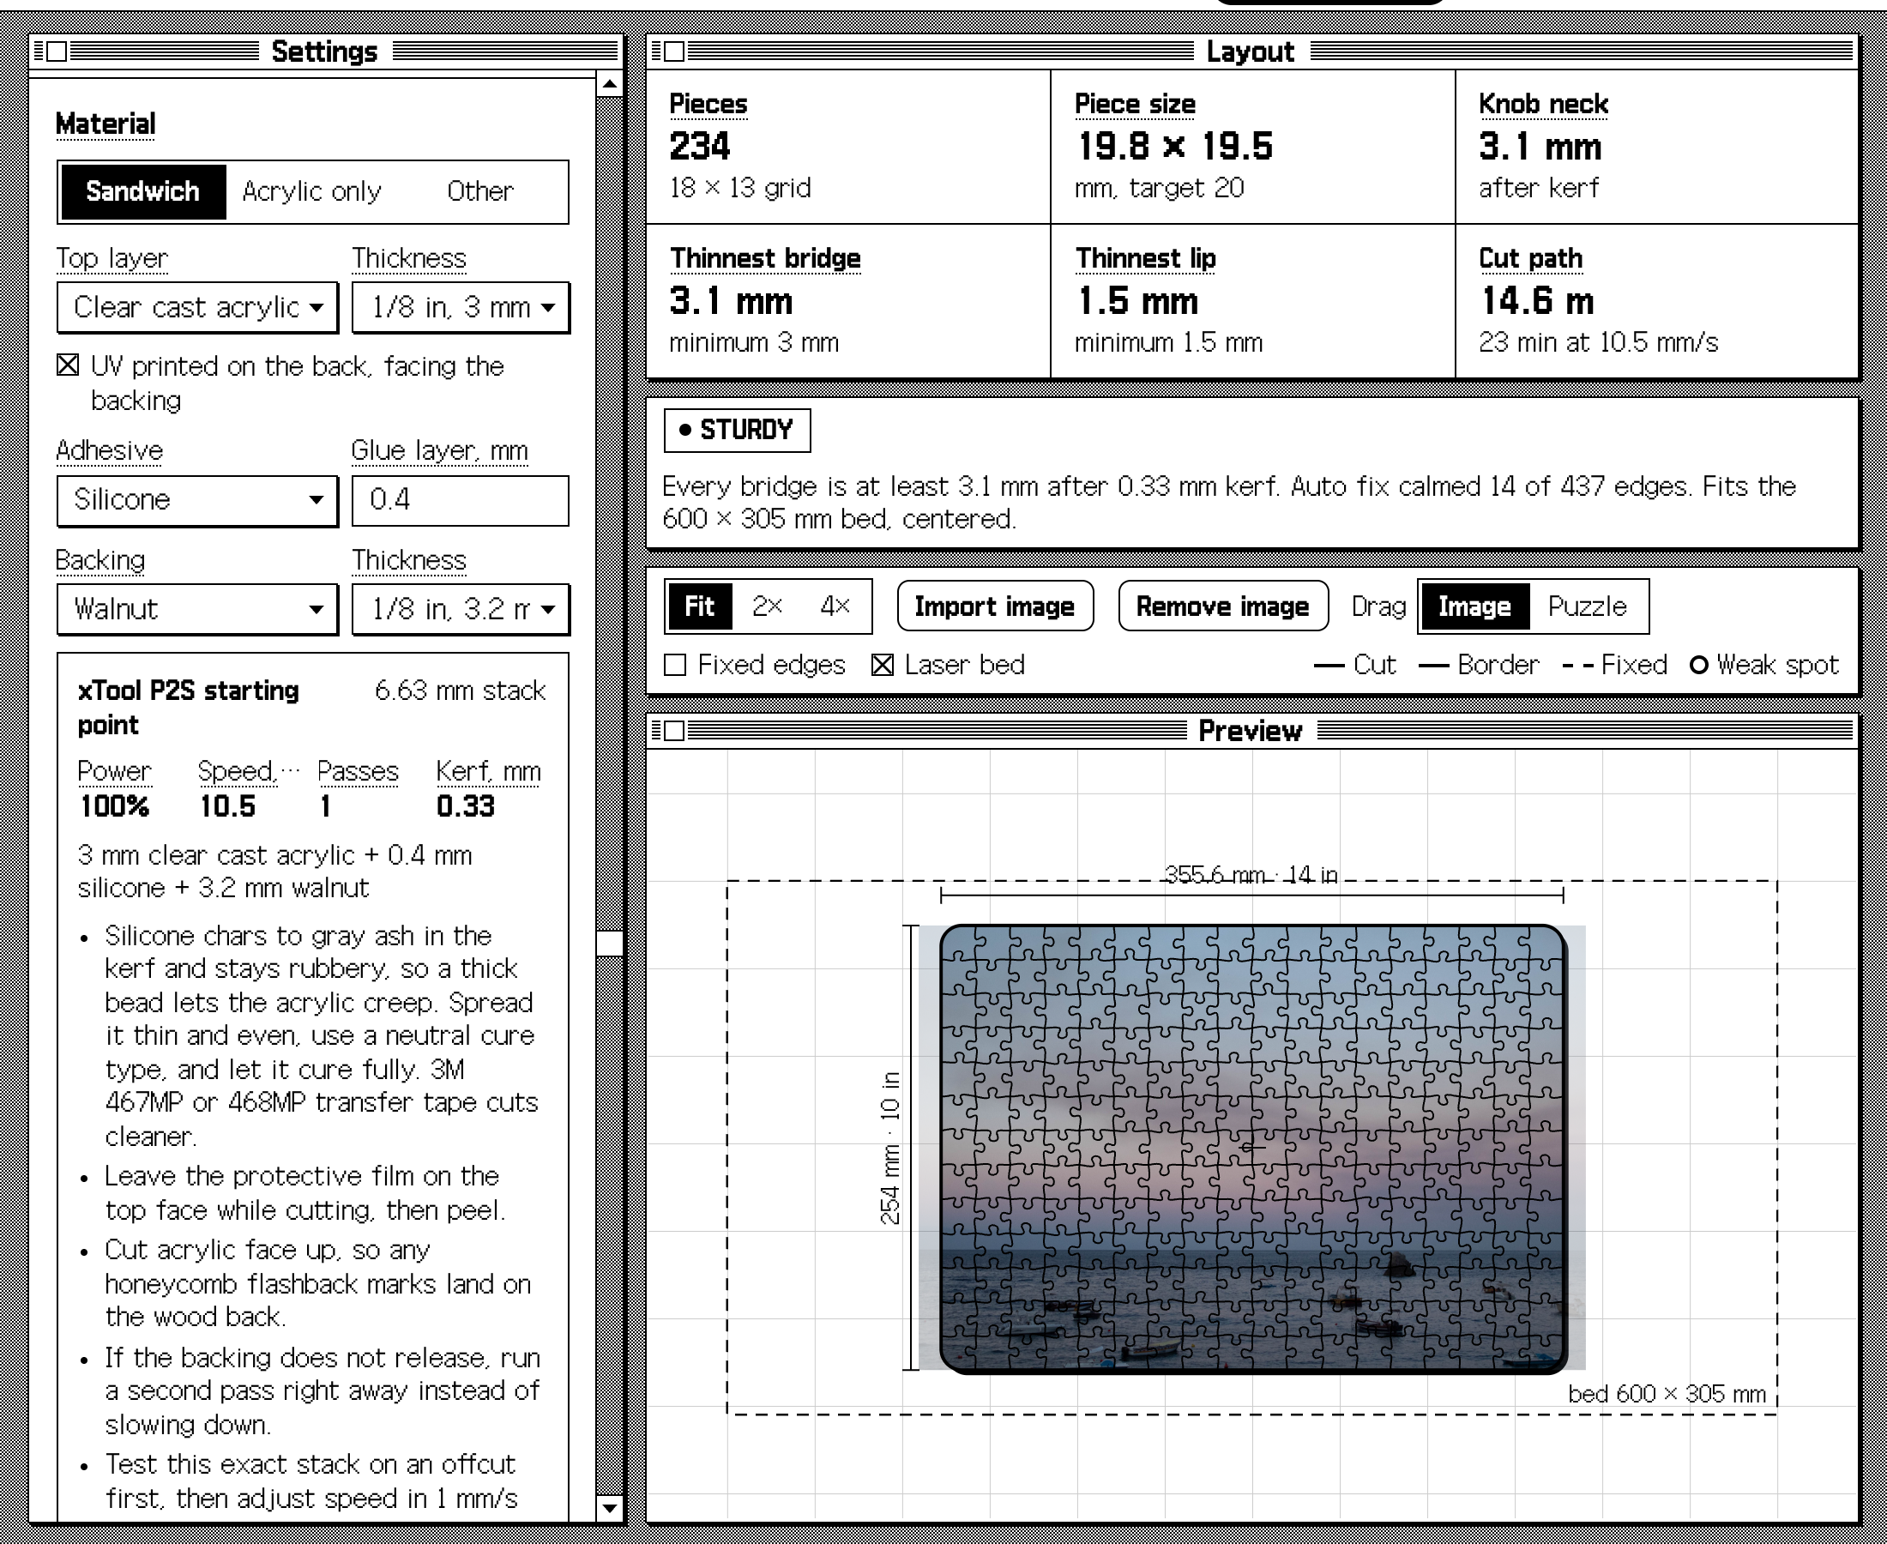Click the 23 min at 10.5 mm/s text
This screenshot has height=1544, width=1887.
click(x=1598, y=343)
